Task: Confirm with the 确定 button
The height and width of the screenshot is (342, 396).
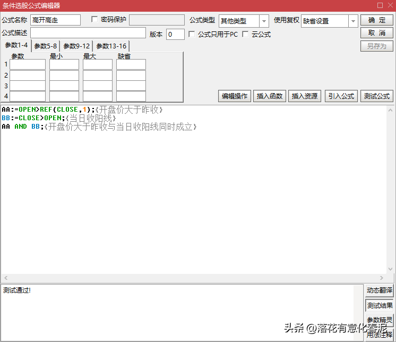Action: (x=376, y=20)
